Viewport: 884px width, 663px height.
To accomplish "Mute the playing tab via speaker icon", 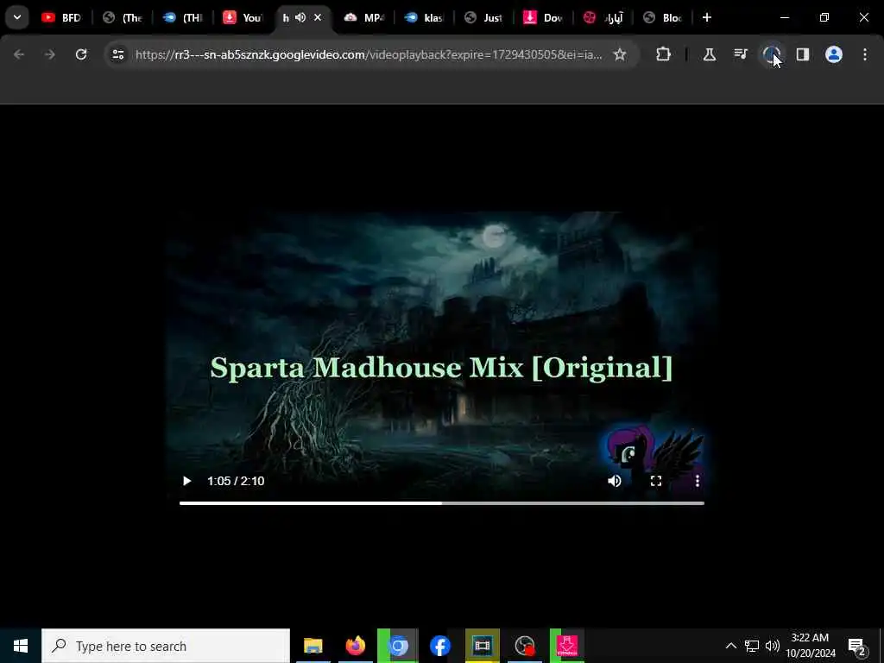I will click(300, 17).
